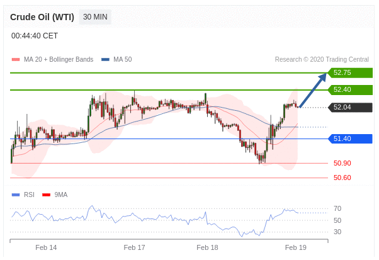The image size is (379, 260).
Task: Click the MA 20 + Bollinger Bands legend label
Action: point(59,59)
